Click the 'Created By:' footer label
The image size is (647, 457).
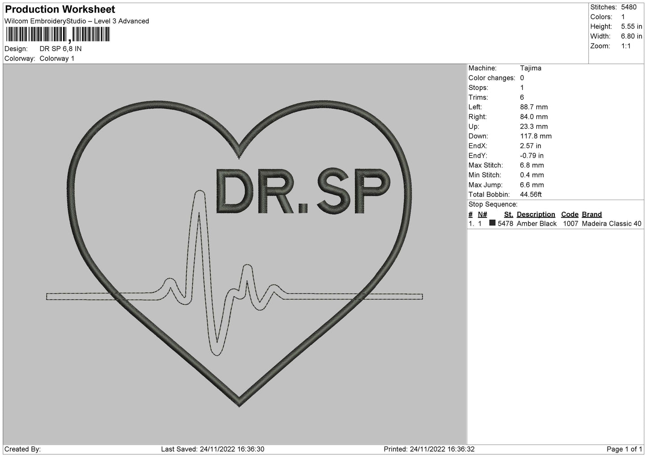[23, 449]
